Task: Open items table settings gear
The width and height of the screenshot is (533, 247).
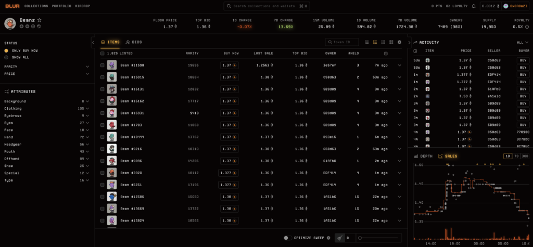Action: [399, 42]
